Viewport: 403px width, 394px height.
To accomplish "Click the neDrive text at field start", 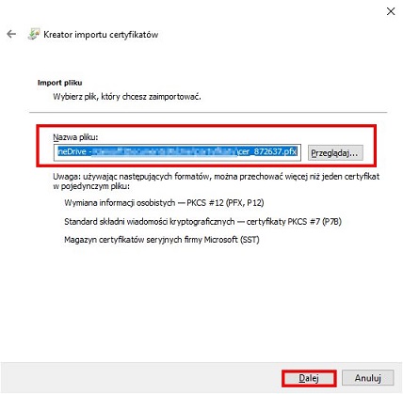I will point(72,151).
